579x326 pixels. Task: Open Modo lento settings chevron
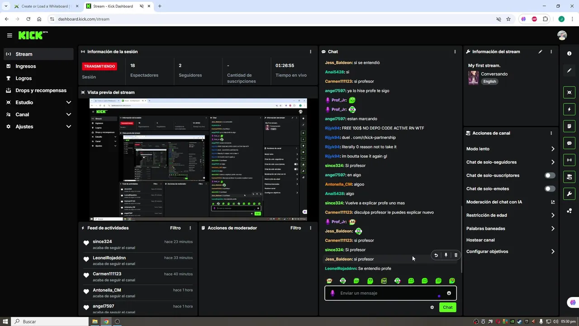click(x=553, y=149)
